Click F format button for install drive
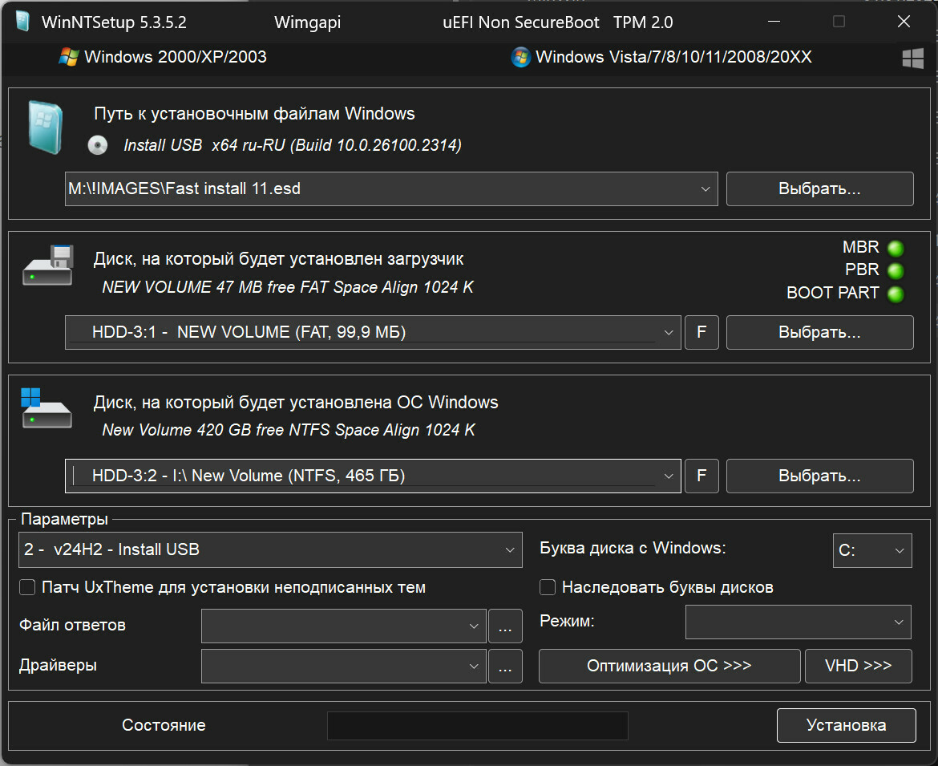Image resolution: width=938 pixels, height=766 pixels. click(701, 476)
